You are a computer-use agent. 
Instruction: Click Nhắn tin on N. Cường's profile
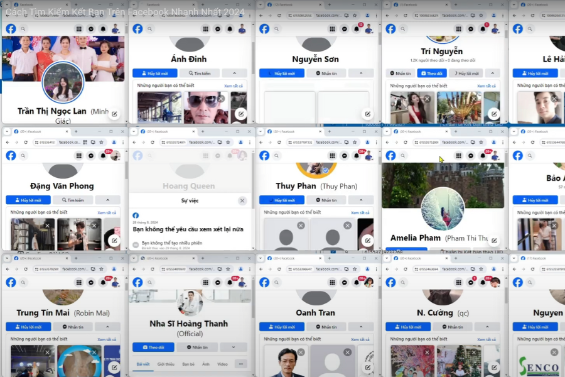click(451, 327)
